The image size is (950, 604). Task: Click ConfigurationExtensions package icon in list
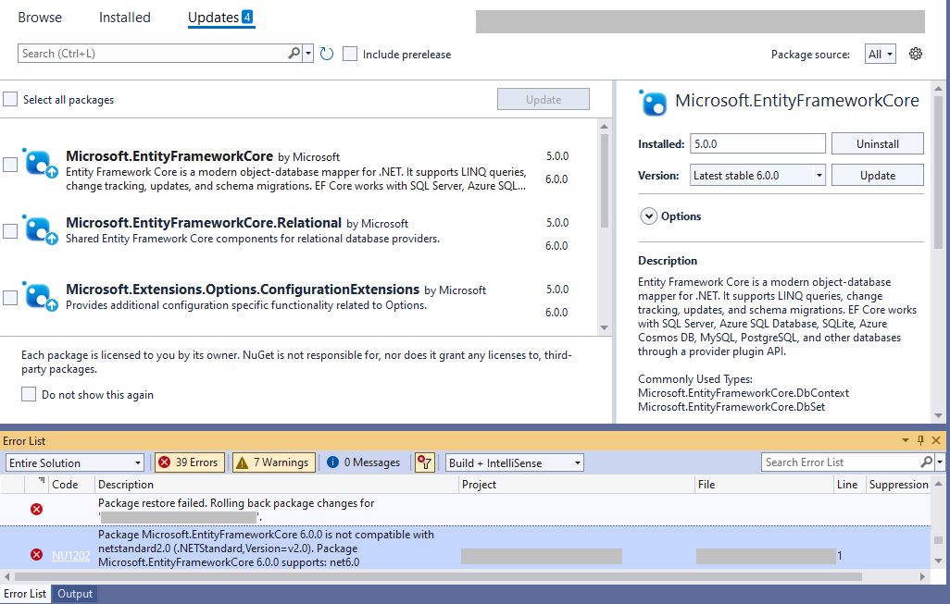click(x=41, y=297)
